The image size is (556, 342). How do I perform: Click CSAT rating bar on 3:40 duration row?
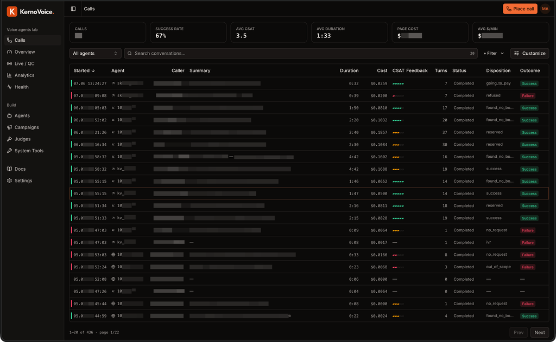[x=398, y=133]
